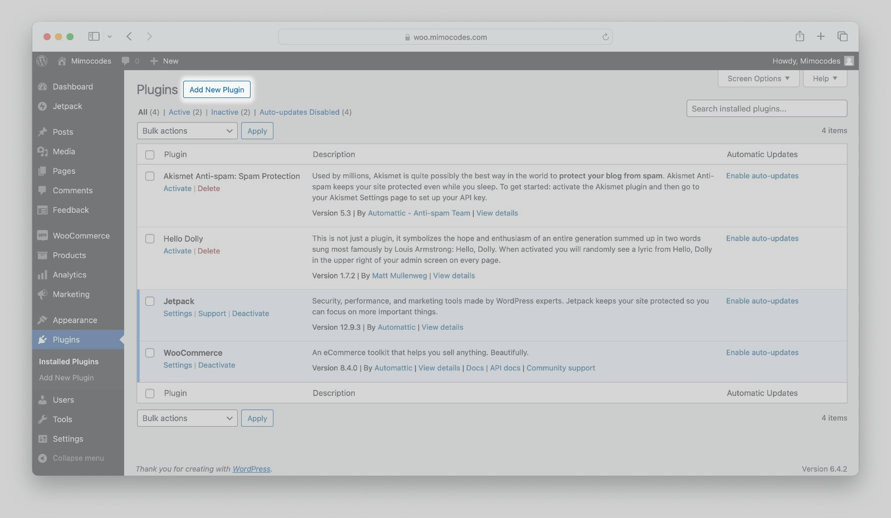Reload the page with the refresh icon
This screenshot has width=891, height=518.
point(605,37)
